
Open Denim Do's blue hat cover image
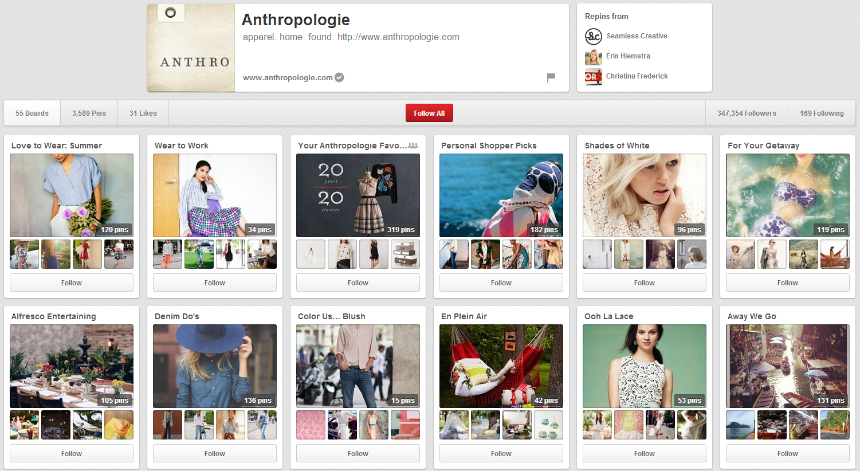(x=215, y=366)
